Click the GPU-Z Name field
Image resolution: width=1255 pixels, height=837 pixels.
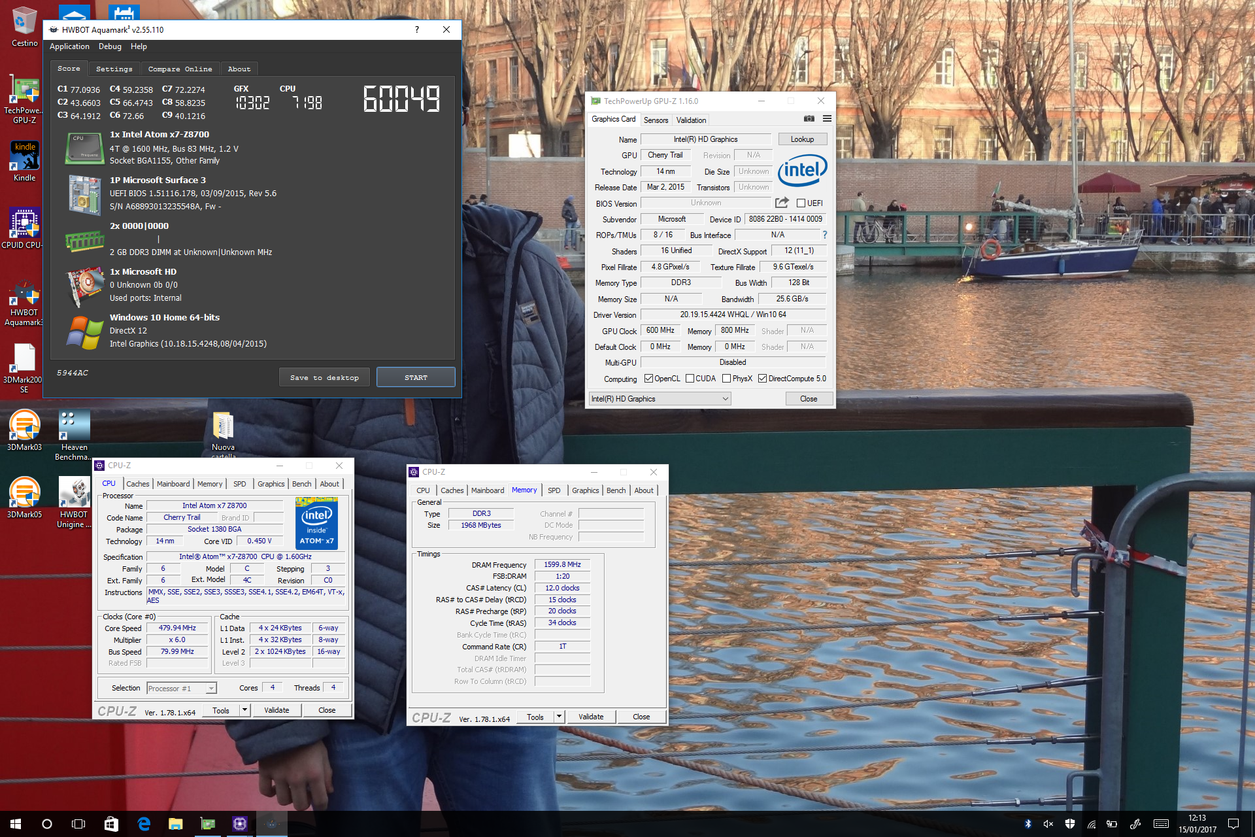pos(706,139)
